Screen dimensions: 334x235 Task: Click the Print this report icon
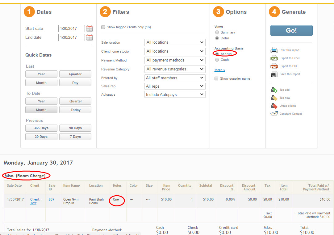pos(274,50)
